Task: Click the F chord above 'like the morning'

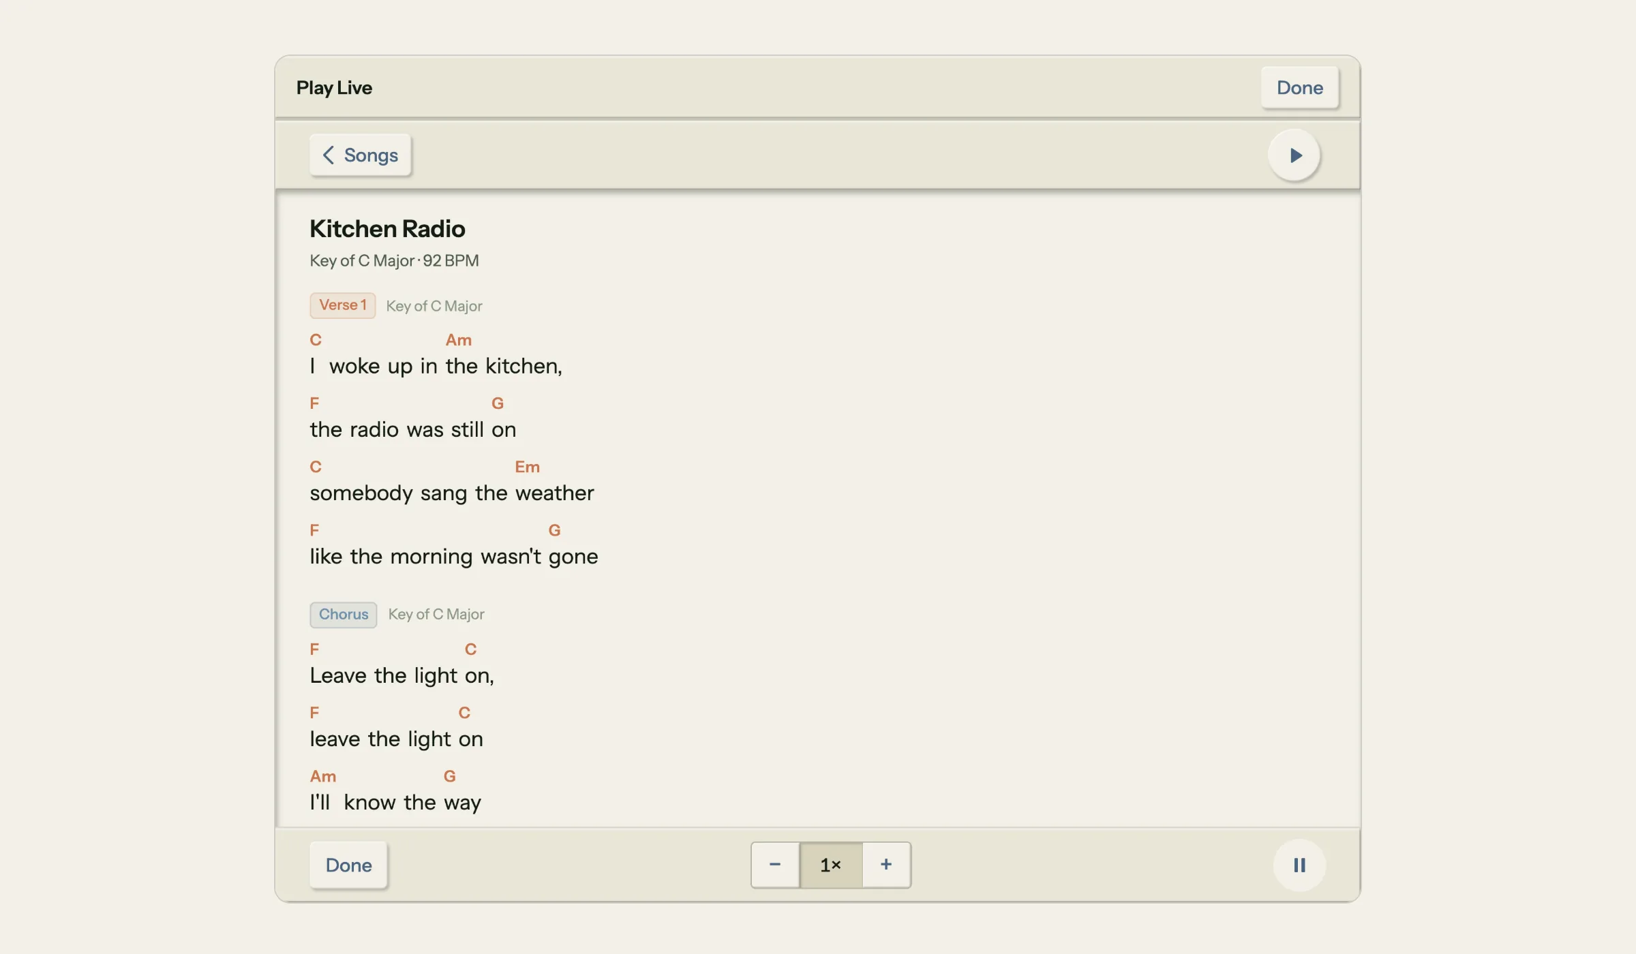Action: point(314,531)
